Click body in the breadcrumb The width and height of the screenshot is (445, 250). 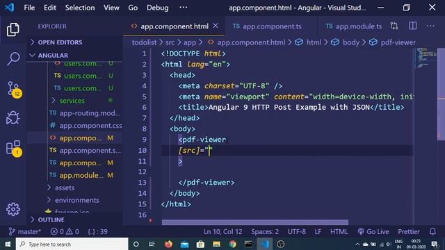tap(350, 42)
